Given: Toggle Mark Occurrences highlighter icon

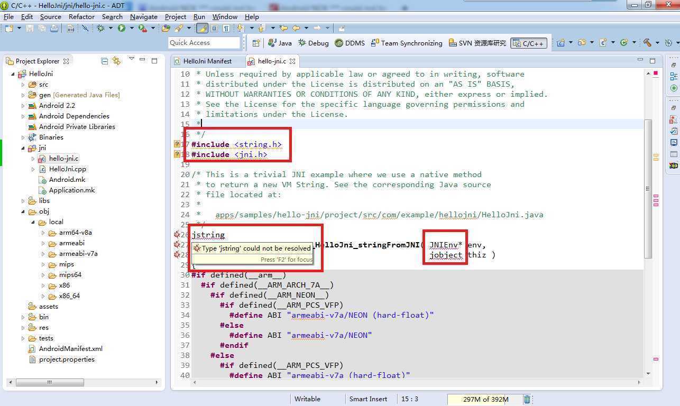Looking at the screenshot, I should [202, 28].
